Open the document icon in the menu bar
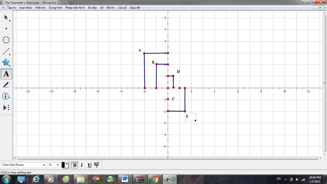 tap(3, 8)
